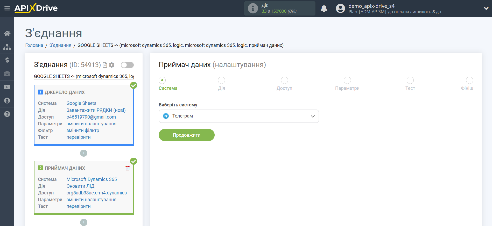The height and width of the screenshot is (226, 492).
Task: Click the Telegram icon in system selector
Action: (166, 116)
